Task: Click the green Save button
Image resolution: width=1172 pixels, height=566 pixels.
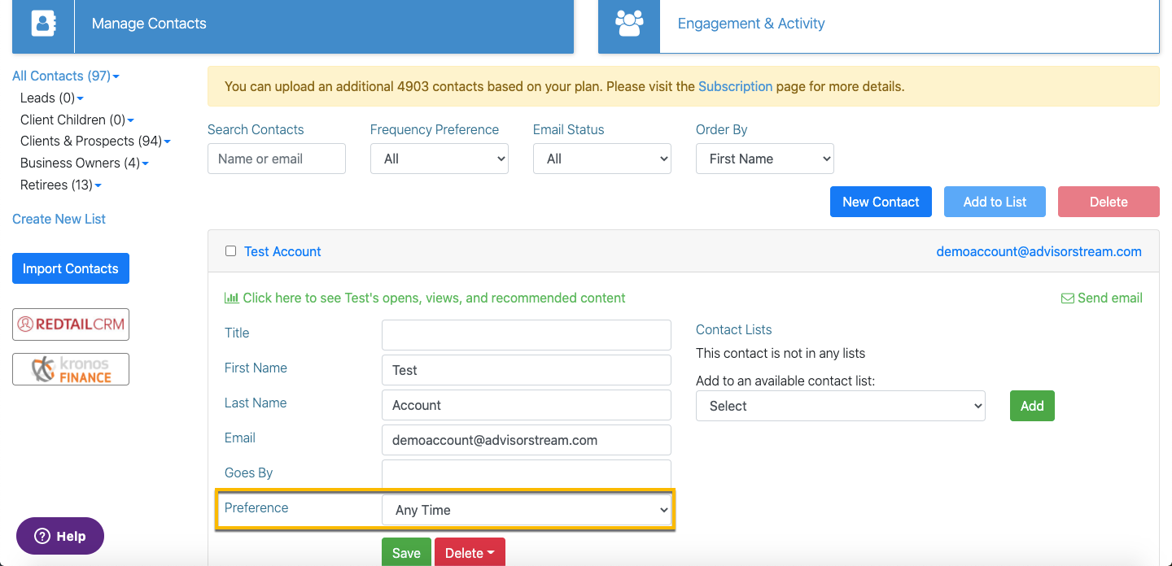Action: coord(406,552)
